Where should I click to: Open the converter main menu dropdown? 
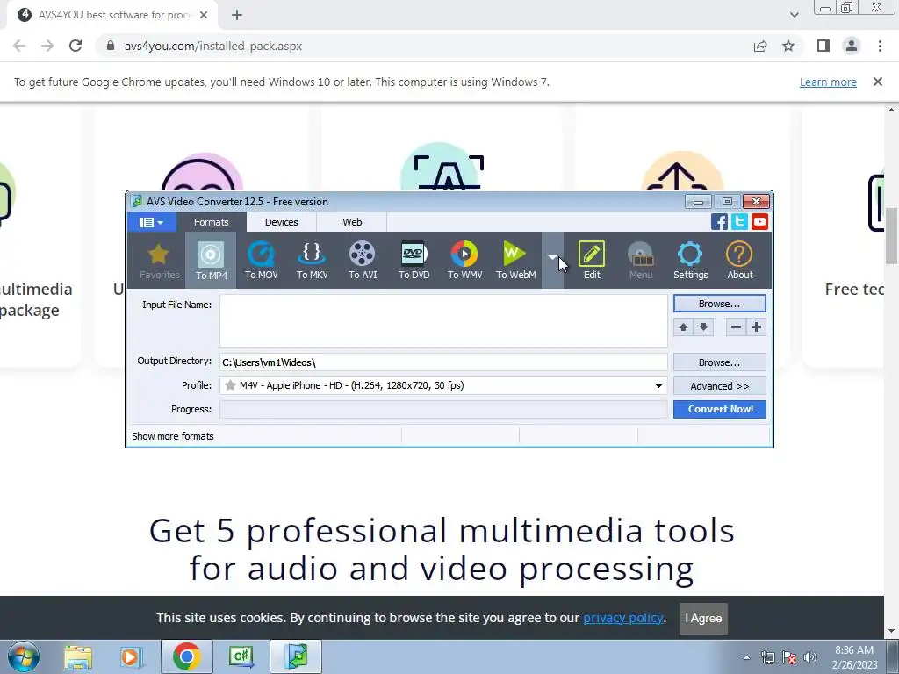pyautogui.click(x=151, y=222)
